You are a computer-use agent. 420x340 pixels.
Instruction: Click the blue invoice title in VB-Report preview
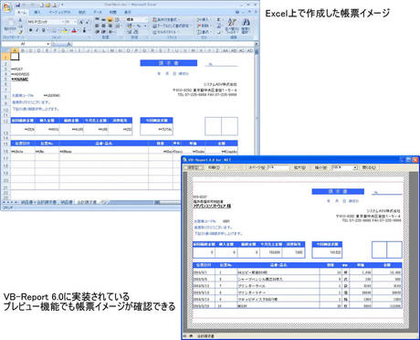coord(338,191)
